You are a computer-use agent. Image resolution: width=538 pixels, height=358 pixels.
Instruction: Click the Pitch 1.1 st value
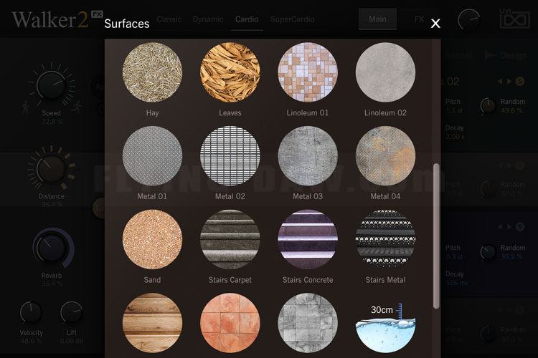click(x=453, y=111)
